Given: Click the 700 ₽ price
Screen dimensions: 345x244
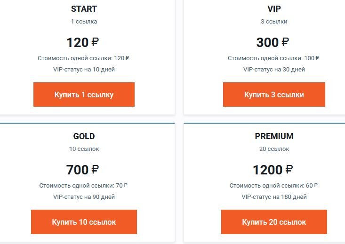Looking at the screenshot, I should click(x=82, y=170).
